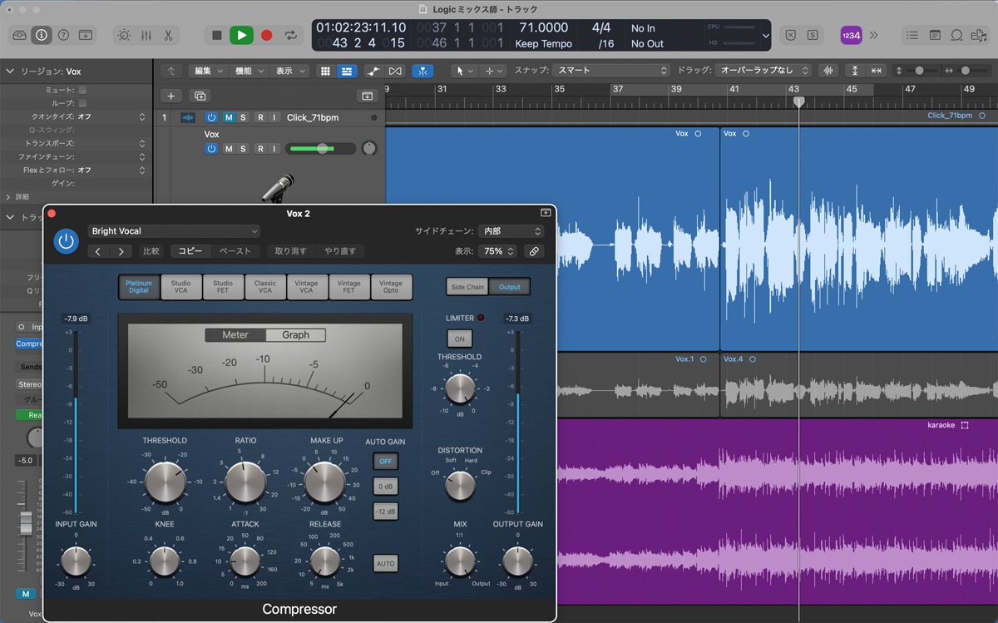Enable the Limiter ON button

click(x=459, y=339)
